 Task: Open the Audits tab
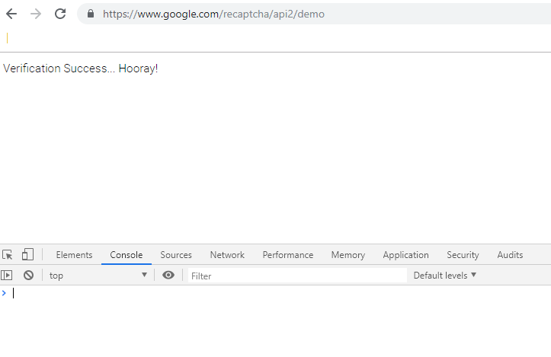pyautogui.click(x=510, y=255)
